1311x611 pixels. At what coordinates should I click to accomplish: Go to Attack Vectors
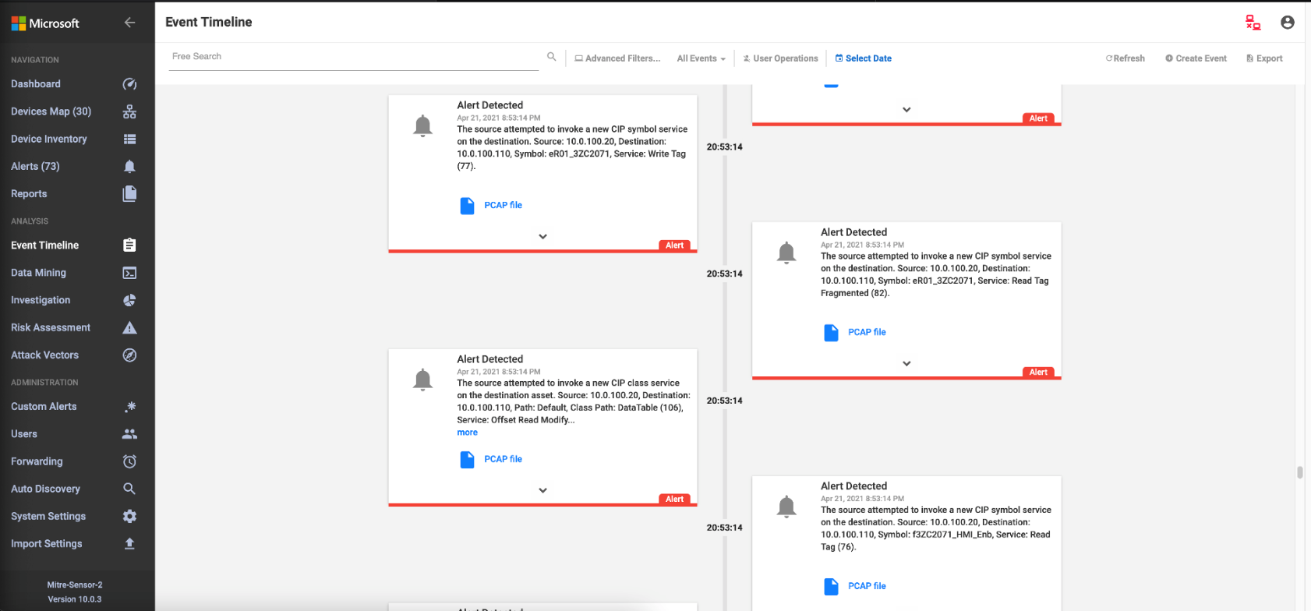(44, 355)
